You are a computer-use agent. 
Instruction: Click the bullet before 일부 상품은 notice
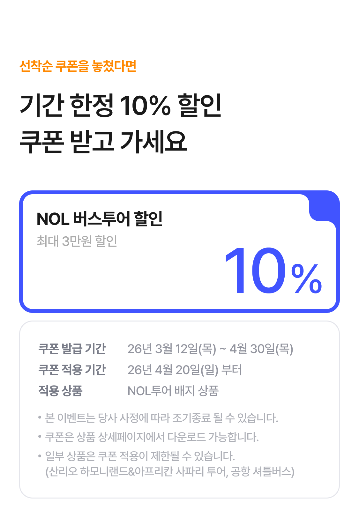point(40,456)
